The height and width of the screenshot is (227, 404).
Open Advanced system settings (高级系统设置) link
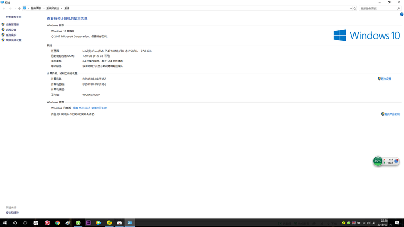[x=13, y=40]
